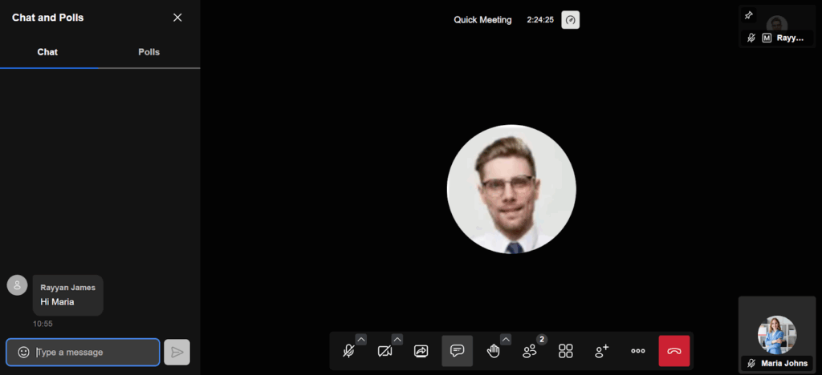822x375 pixels.
Task: Open raise hand reactions arrow
Action: point(506,339)
